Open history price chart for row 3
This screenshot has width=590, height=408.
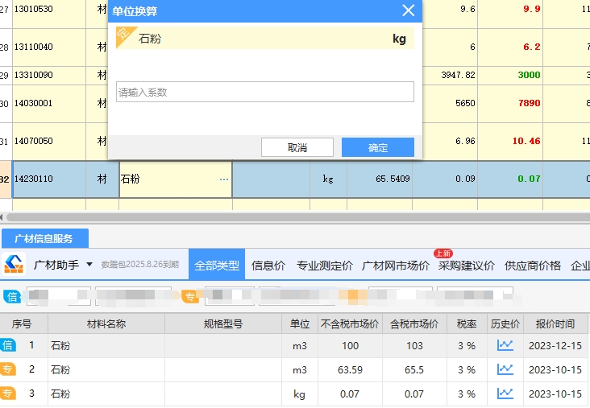coord(505,394)
